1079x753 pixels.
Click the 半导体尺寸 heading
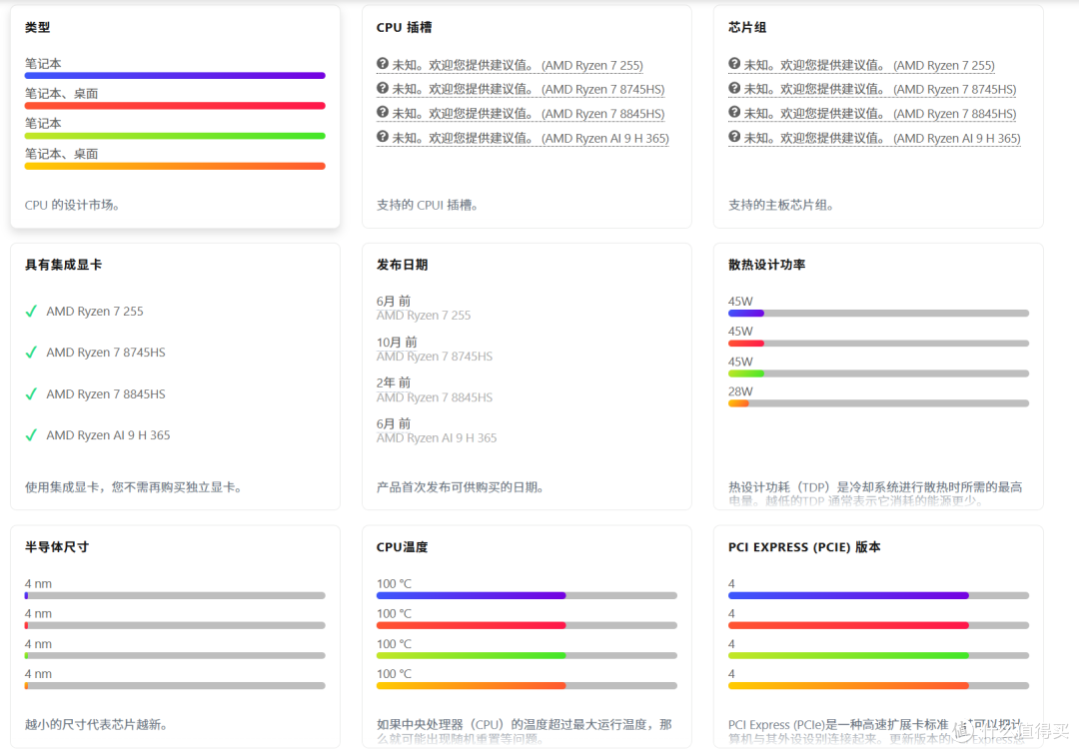click(56, 547)
